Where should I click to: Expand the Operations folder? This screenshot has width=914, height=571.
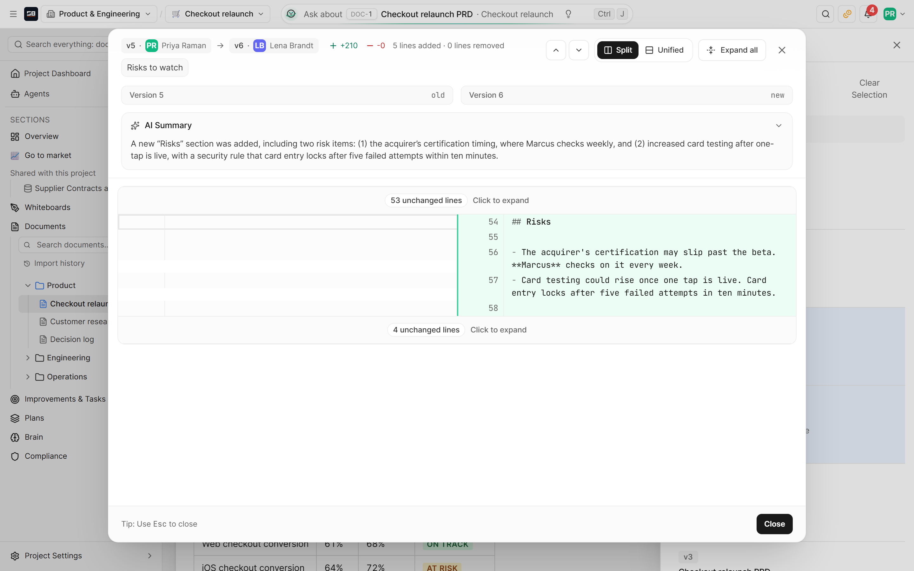pos(28,377)
